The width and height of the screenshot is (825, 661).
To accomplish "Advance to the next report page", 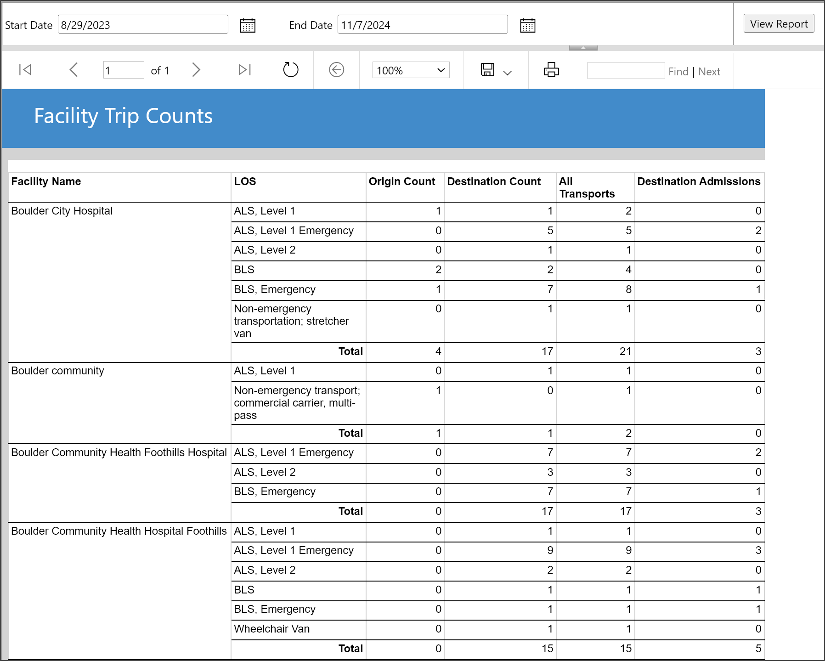I will point(196,70).
